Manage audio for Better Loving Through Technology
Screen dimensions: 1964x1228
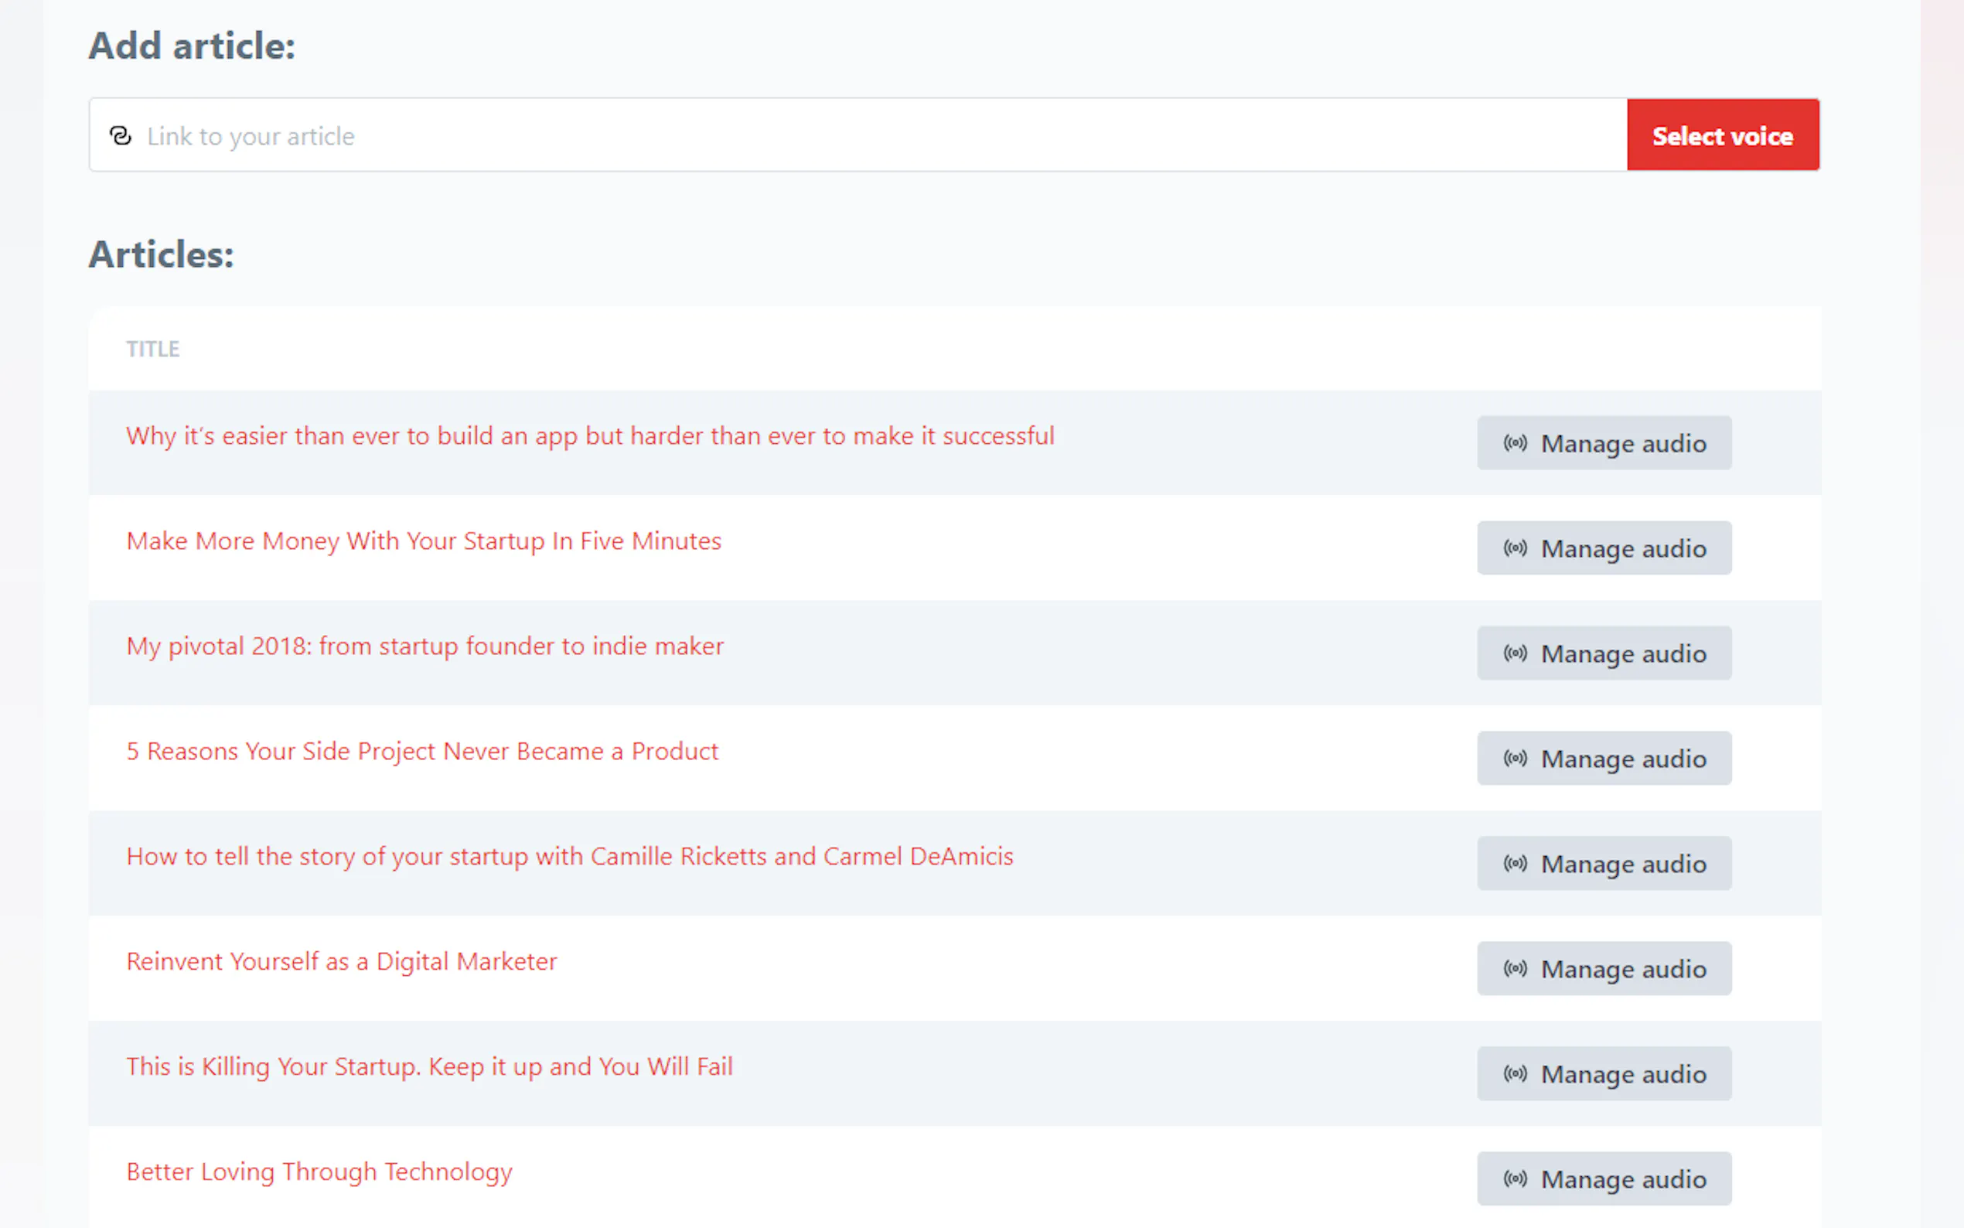point(1604,1179)
